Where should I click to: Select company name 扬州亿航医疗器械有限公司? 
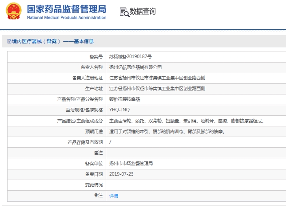135,67
